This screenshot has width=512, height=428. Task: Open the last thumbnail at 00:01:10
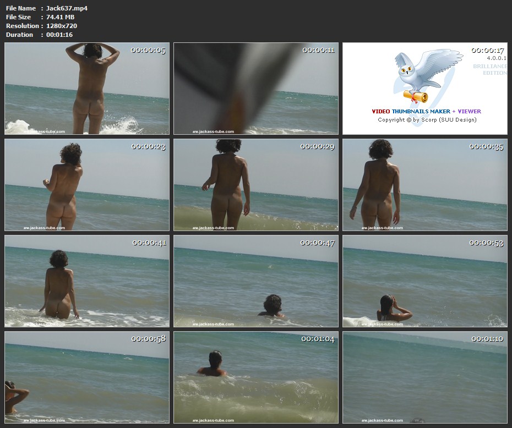click(x=424, y=377)
